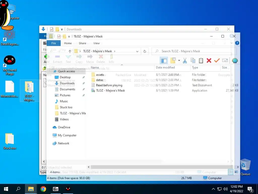Viewport: 258px width, 194px height.
Task: Click the green Add button in 7-Zip window
Action: click(x=46, y=59)
